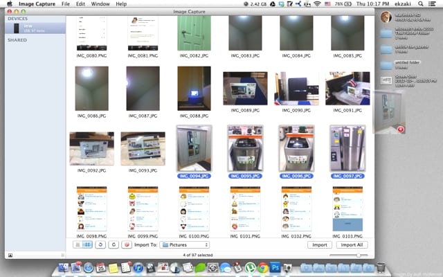This screenshot has width=443, height=277.
Task: Select thumbnail IMG_0087.JPG
Action: pyautogui.click(x=143, y=89)
